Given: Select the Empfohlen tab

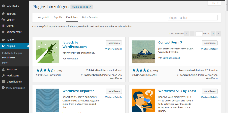Looking at the screenshot, I should pos(72,17).
